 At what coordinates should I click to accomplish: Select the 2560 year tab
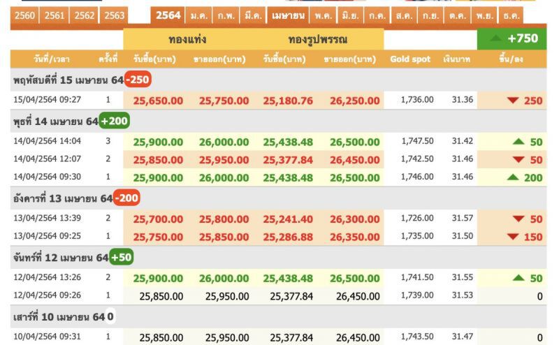[25, 15]
